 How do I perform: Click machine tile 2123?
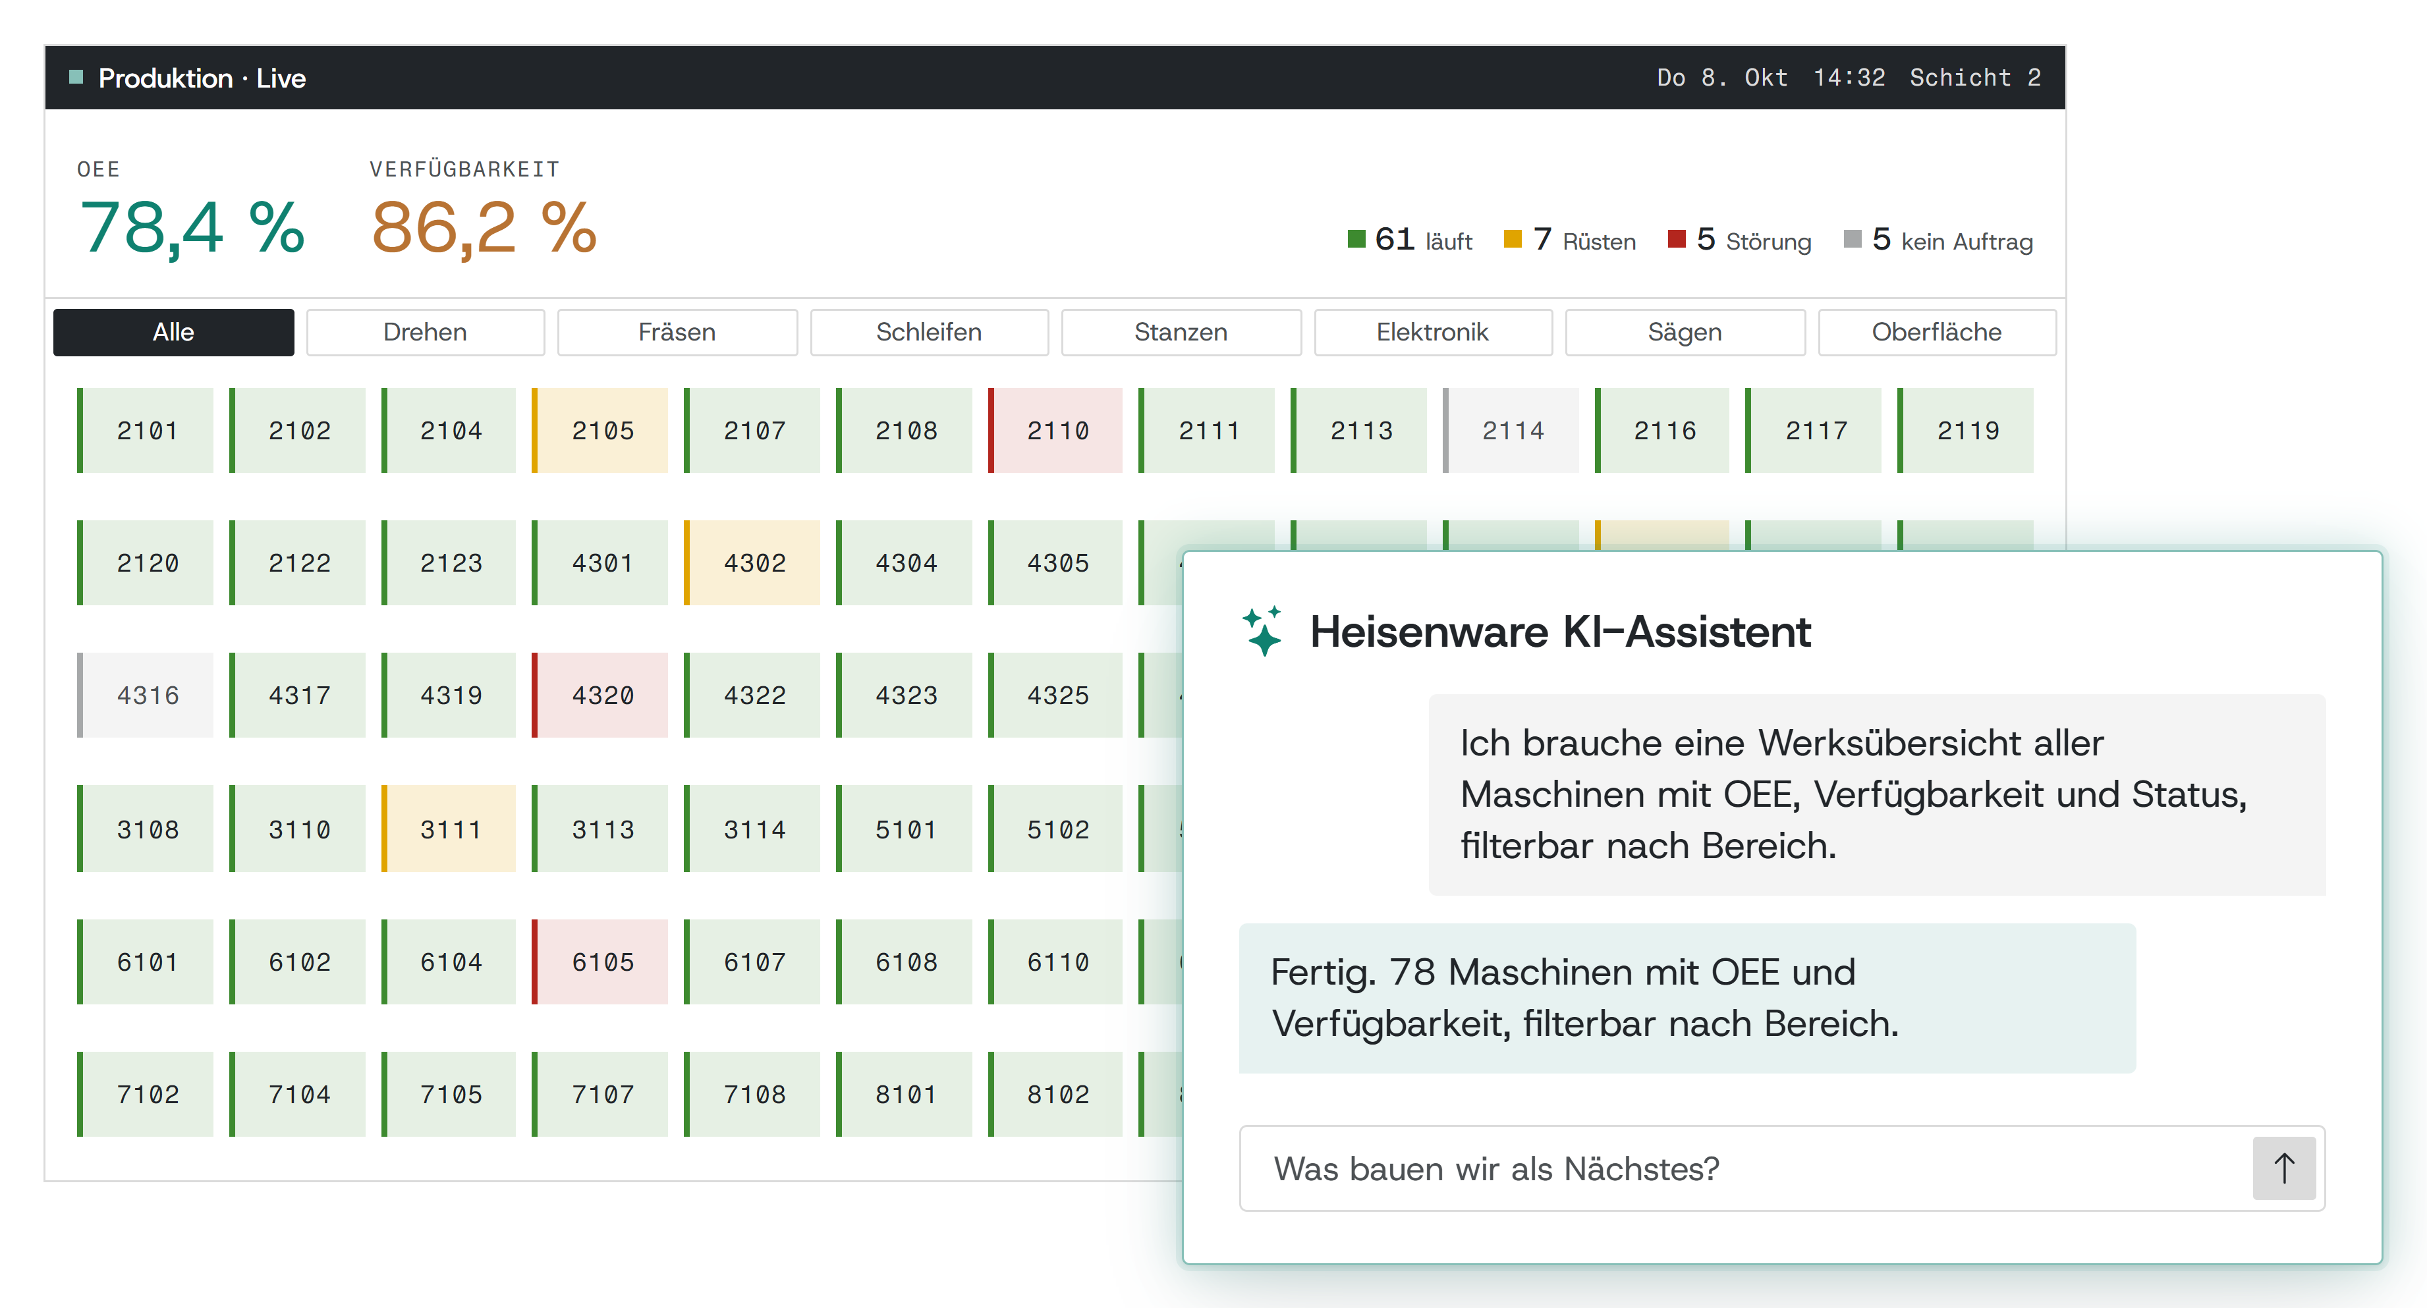click(x=449, y=563)
